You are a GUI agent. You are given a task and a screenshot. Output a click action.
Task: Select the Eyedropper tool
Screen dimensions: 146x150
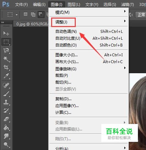(6, 76)
